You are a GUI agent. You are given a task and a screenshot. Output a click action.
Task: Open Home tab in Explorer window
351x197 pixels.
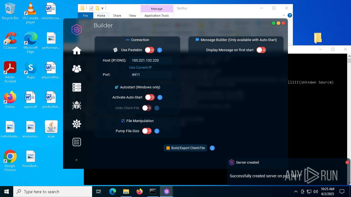(x=101, y=16)
